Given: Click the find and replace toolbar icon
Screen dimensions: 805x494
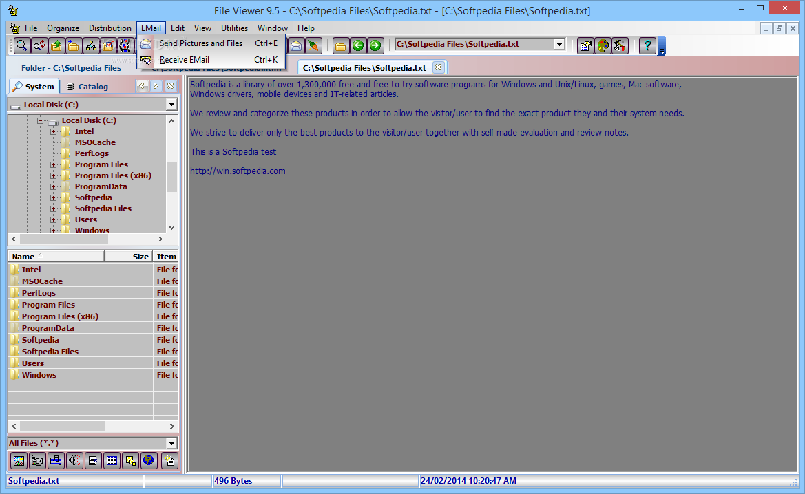Looking at the screenshot, I should [39, 45].
